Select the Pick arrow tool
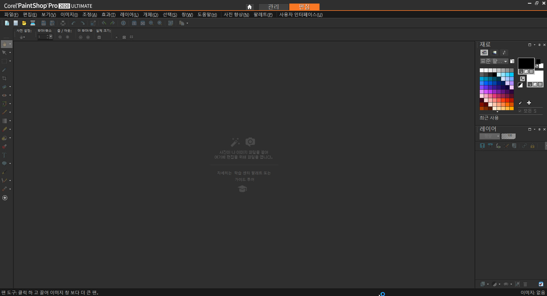 click(x=4, y=53)
